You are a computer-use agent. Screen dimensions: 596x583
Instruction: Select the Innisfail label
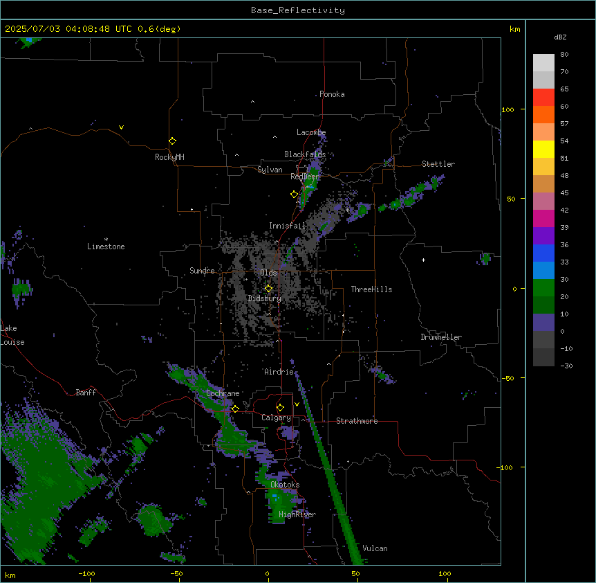pyautogui.click(x=287, y=226)
